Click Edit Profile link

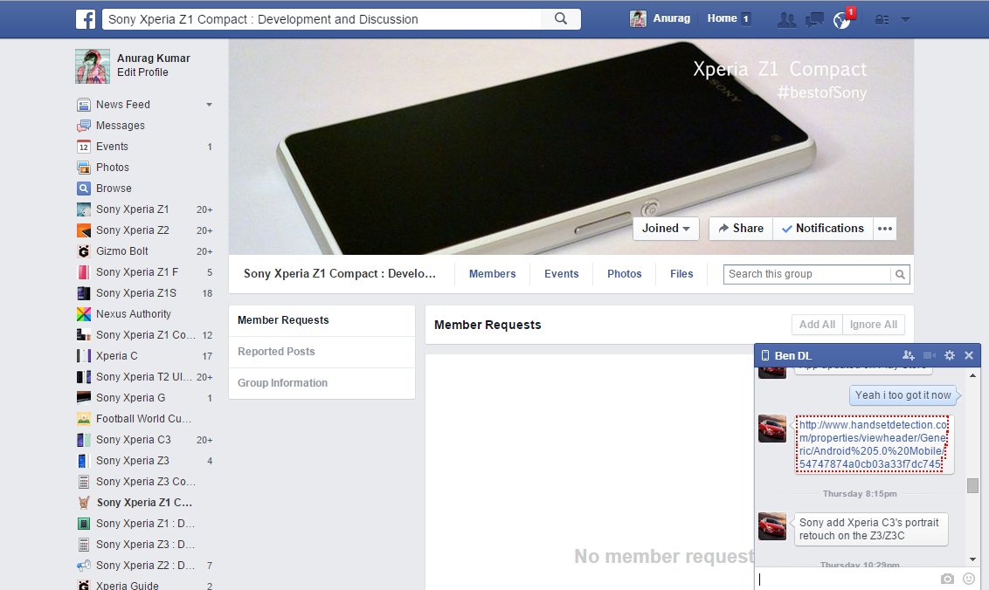(x=142, y=72)
